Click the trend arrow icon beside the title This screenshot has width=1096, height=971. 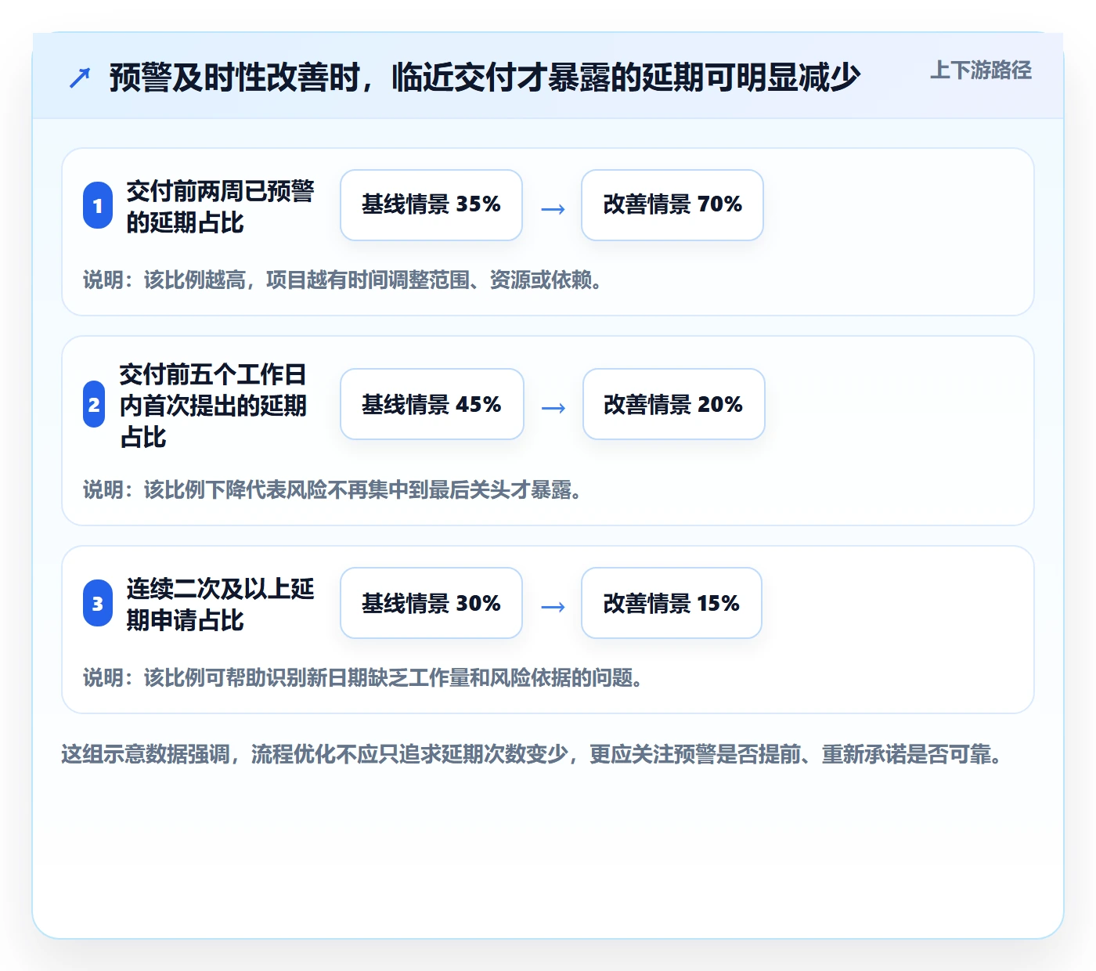(x=80, y=78)
